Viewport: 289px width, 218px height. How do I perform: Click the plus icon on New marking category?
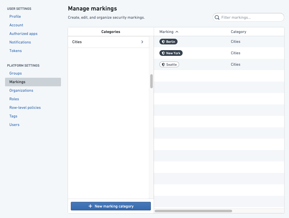click(x=90, y=206)
